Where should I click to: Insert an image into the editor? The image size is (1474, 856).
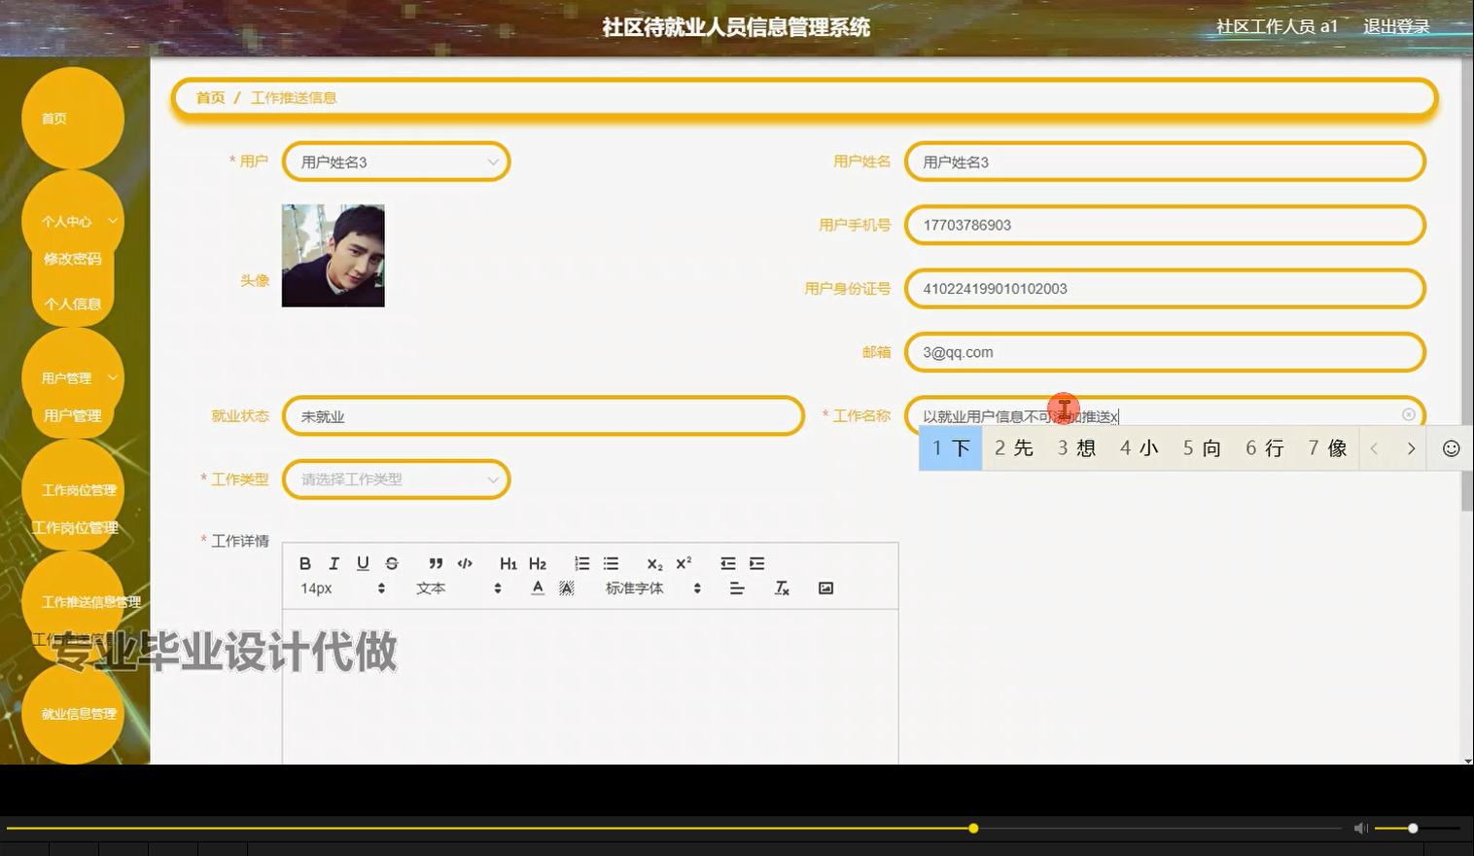click(x=825, y=588)
